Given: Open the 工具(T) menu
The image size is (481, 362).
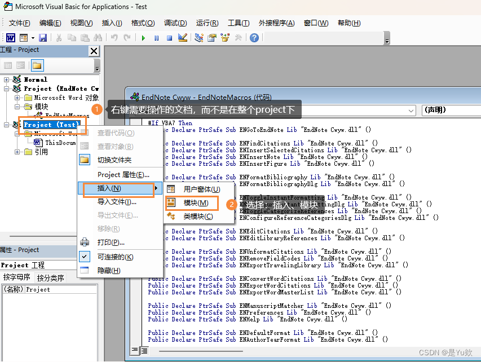Looking at the screenshot, I should tap(239, 23).
